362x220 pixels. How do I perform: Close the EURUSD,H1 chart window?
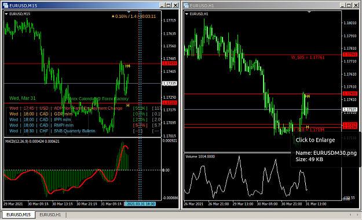pyautogui.click(x=356, y=5)
